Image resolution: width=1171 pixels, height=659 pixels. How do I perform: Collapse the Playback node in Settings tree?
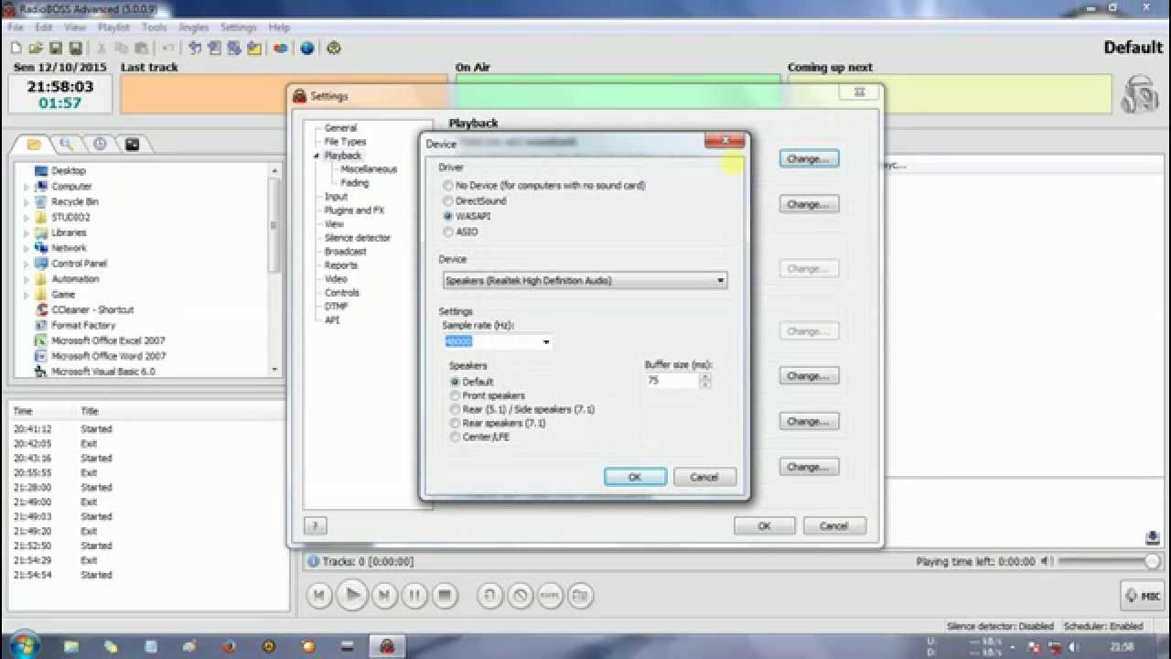(317, 156)
